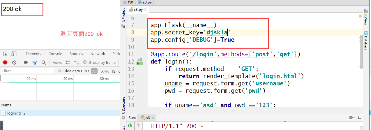Activate the DevTools inspect element picker
The width and height of the screenshot is (371, 130).
5,54
